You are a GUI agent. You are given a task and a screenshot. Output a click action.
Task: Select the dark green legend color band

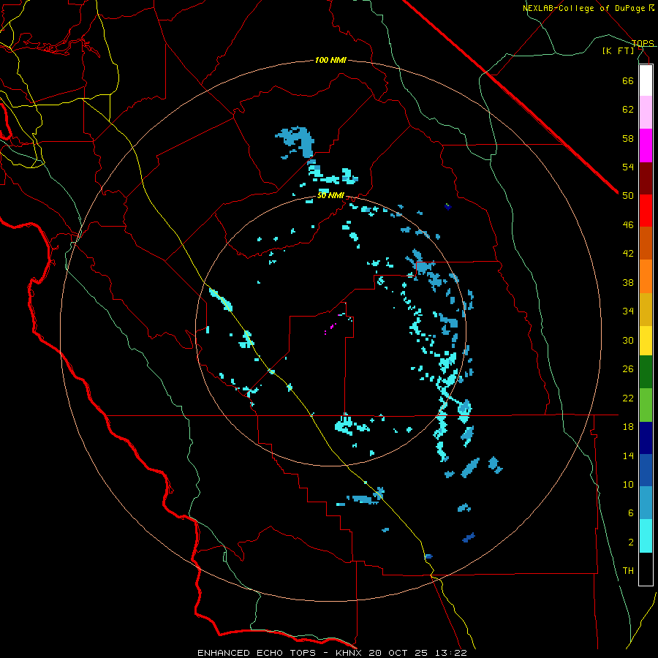(x=646, y=372)
